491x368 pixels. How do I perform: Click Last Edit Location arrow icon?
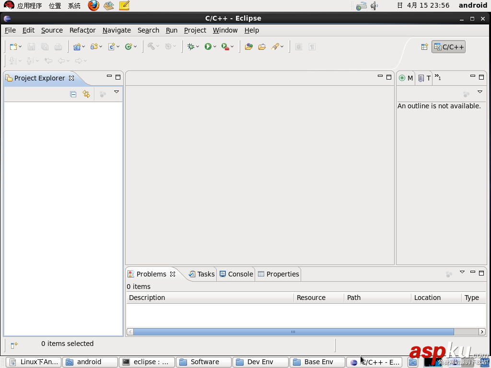48,61
